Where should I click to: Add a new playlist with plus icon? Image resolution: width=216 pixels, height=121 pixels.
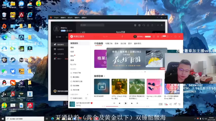tap(87, 95)
